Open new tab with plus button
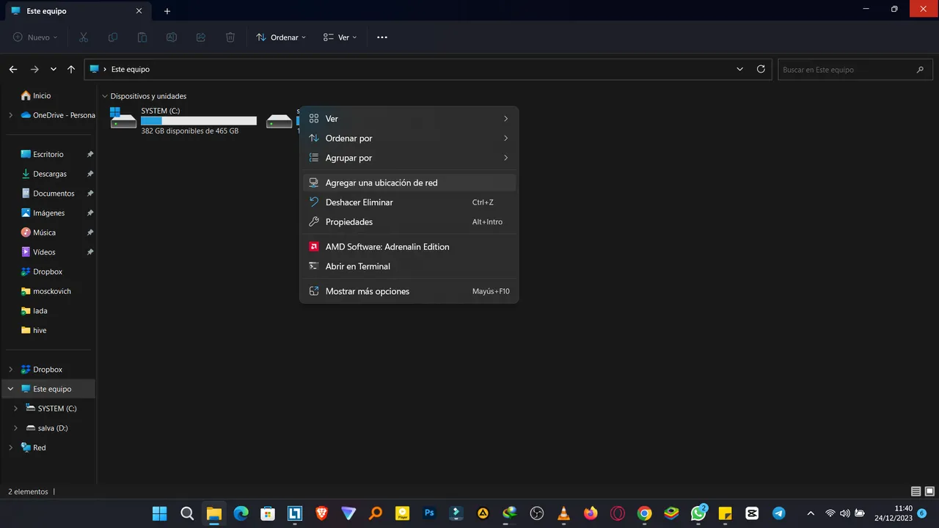The height and width of the screenshot is (528, 939). pyautogui.click(x=167, y=11)
